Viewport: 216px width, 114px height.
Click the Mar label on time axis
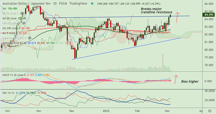(x=167, y=111)
